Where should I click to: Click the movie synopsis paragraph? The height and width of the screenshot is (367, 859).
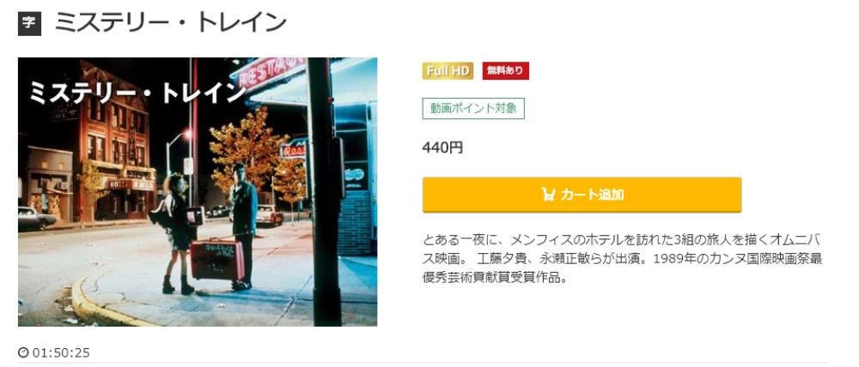[622, 259]
